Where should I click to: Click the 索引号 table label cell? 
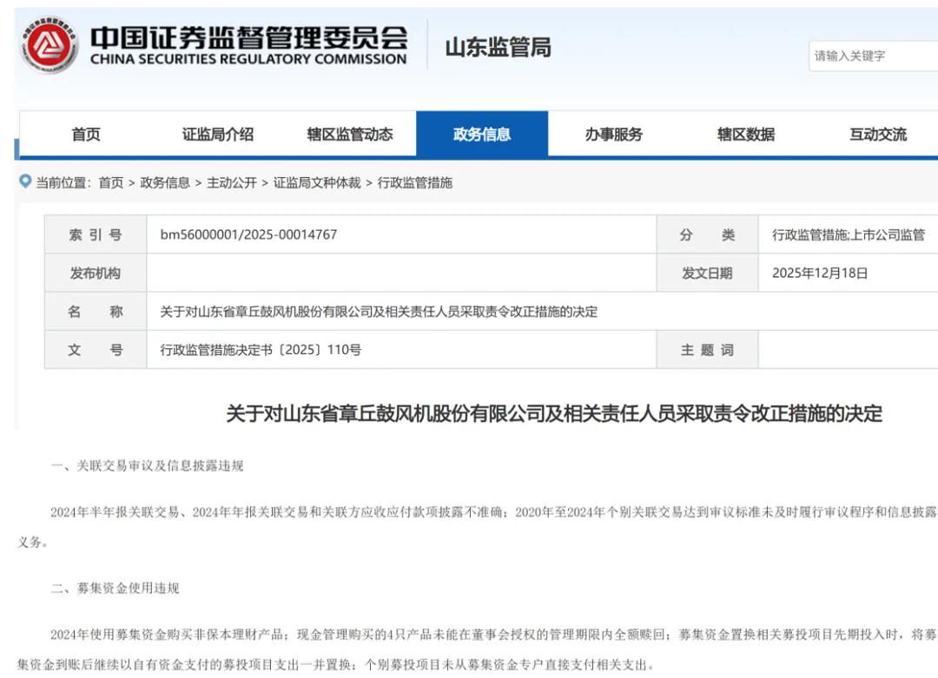(x=96, y=234)
